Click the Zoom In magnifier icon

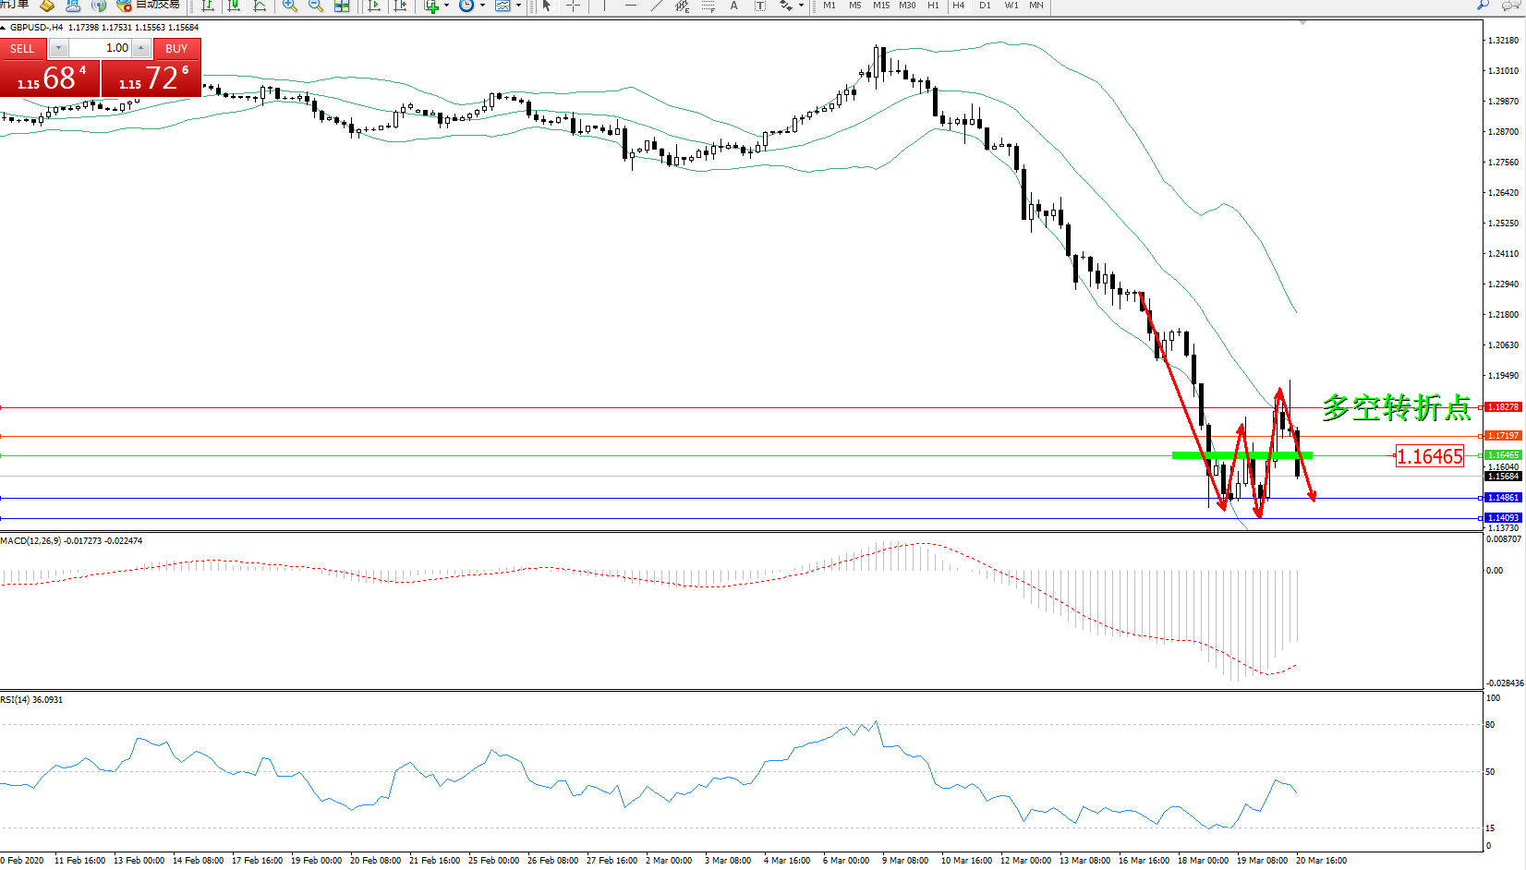coord(290,6)
